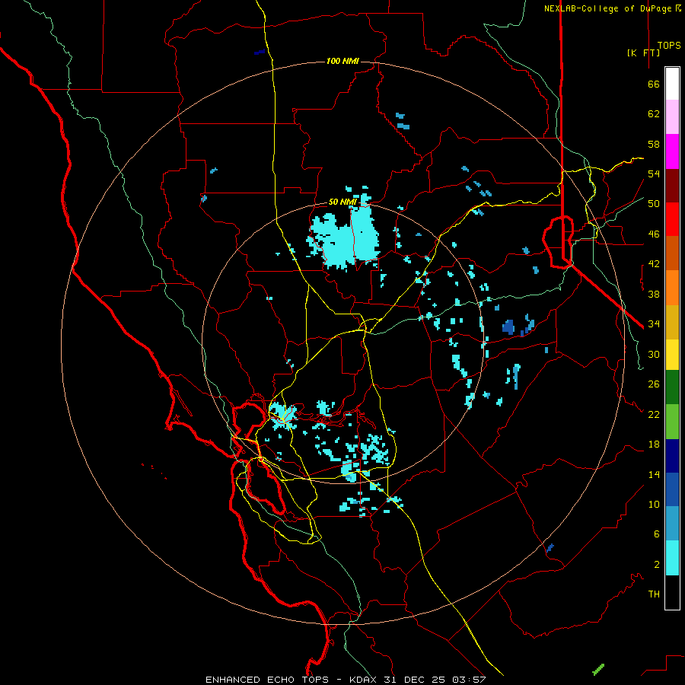
Task: Click the 100 NMI range ring label
Action: 342,61
